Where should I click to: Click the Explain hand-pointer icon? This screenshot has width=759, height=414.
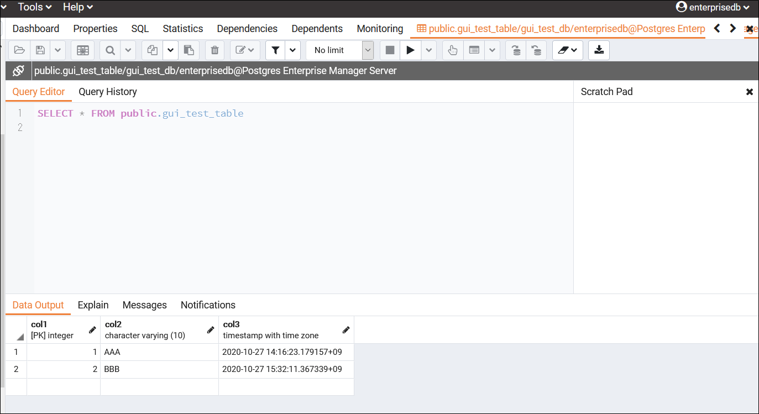(453, 50)
